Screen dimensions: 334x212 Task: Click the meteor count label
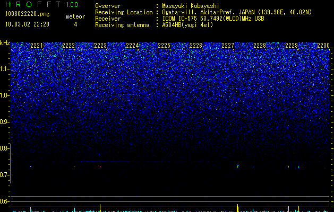click(75, 16)
